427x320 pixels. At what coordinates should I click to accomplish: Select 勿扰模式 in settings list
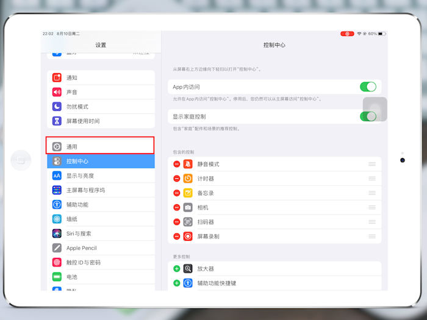click(101, 107)
